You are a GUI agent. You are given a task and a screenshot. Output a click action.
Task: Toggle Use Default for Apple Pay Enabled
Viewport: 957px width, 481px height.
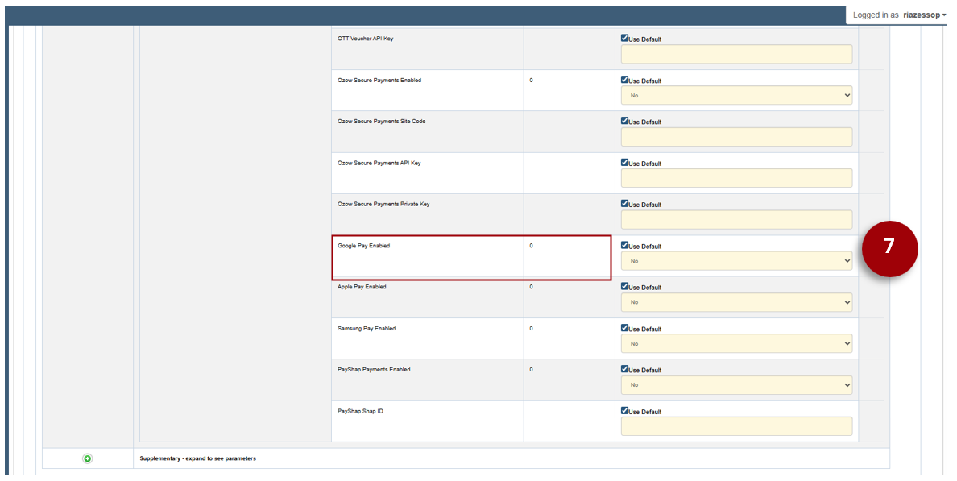625,287
